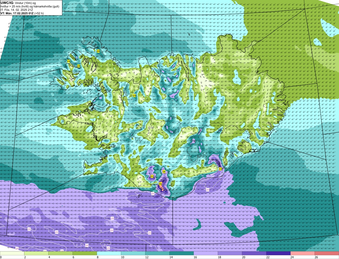Click the 18–20 m/s purple legend swatch
This screenshot has width=339, height=259.
click(x=230, y=253)
